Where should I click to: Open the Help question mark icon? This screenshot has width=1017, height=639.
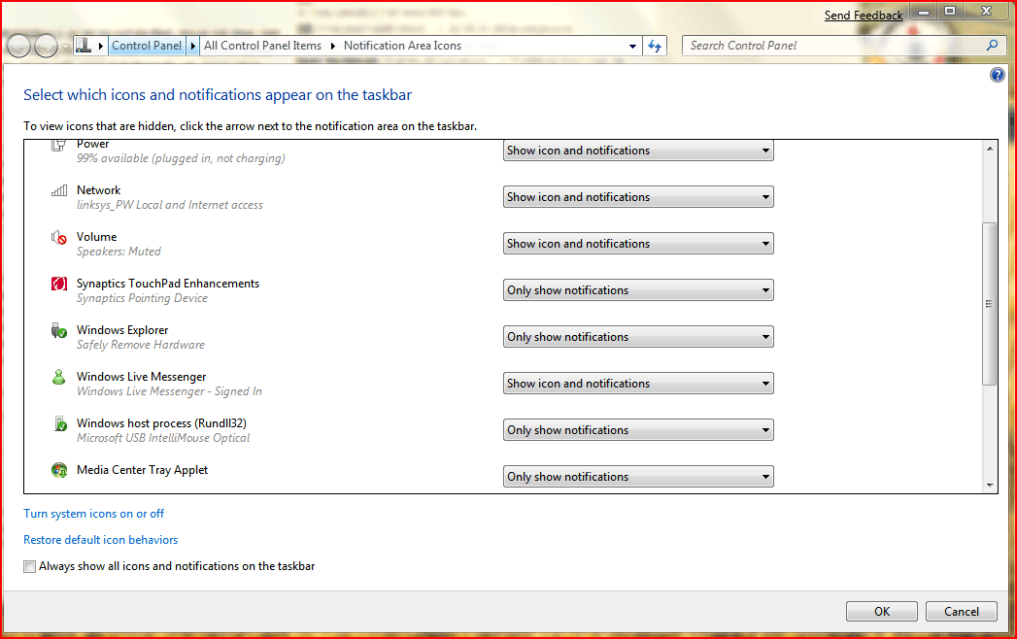[x=997, y=75]
